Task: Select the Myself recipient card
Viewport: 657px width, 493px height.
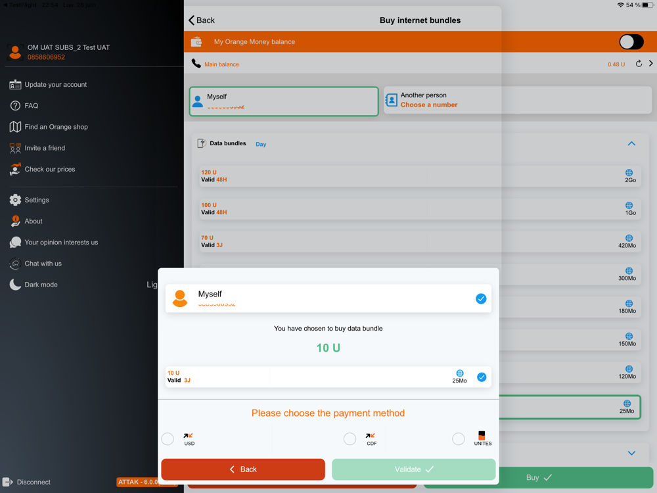Action: pyautogui.click(x=284, y=101)
